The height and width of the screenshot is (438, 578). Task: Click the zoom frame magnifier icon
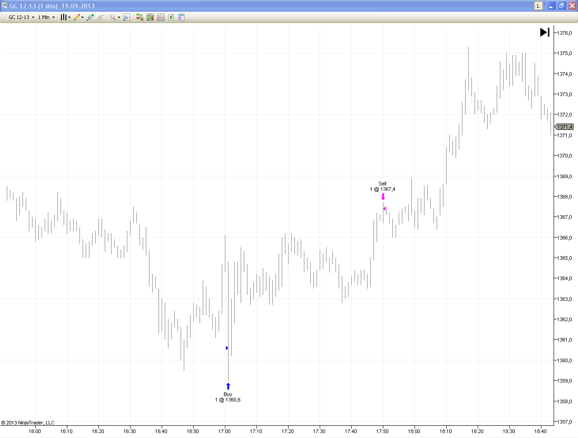(127, 17)
